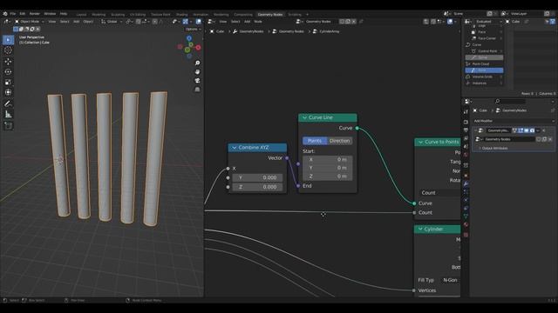Open the Render properties tab
The image size is (558, 313).
(466, 122)
